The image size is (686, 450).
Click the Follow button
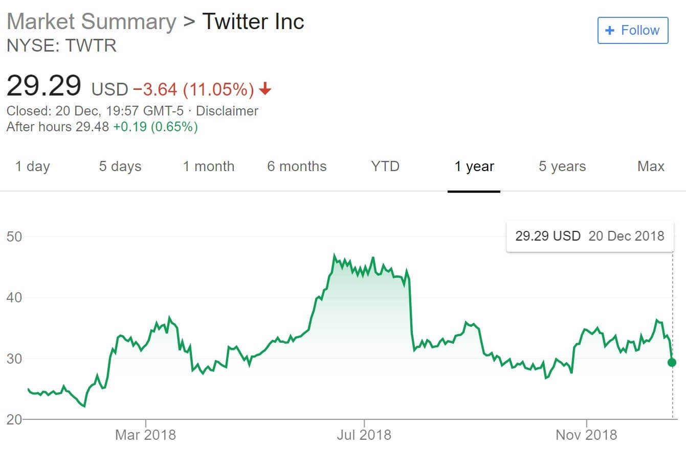[633, 30]
